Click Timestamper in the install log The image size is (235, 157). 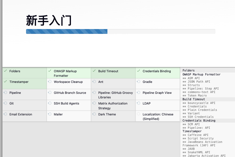point(192,131)
